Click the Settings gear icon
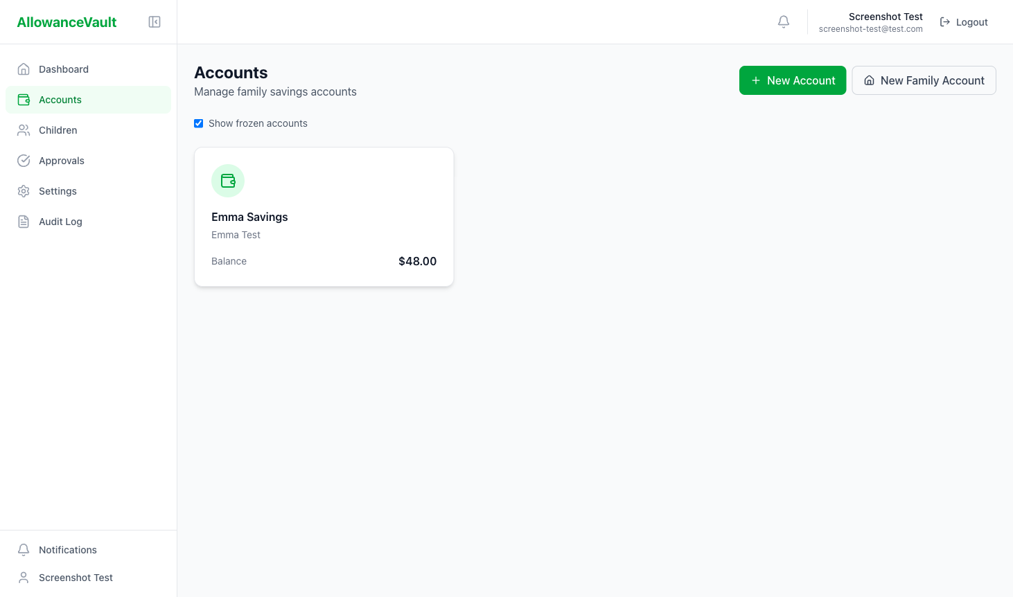 (24, 190)
